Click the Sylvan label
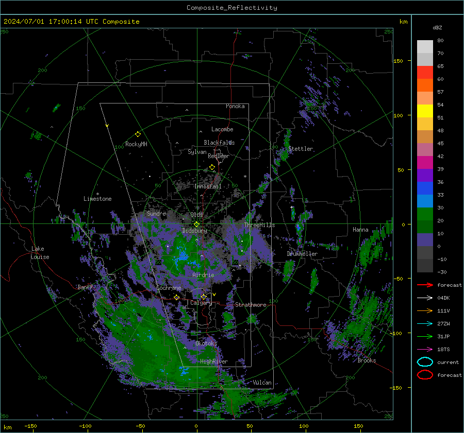 [x=197, y=152]
